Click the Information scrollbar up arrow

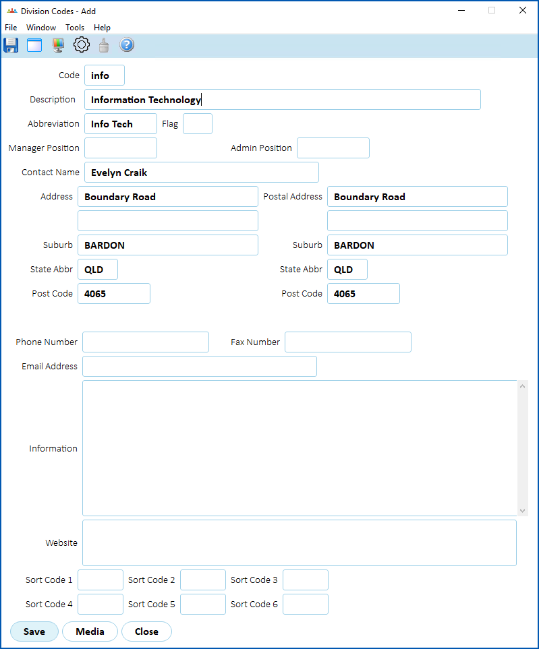pos(522,386)
